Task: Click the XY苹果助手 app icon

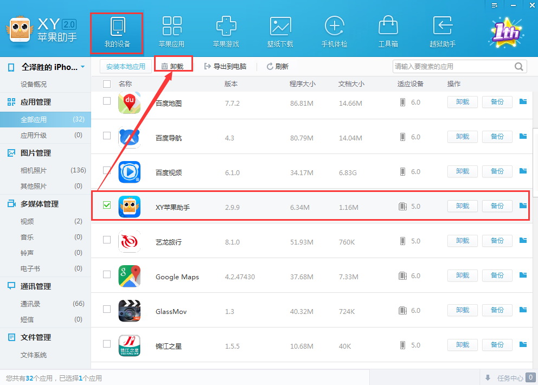Action: click(130, 207)
